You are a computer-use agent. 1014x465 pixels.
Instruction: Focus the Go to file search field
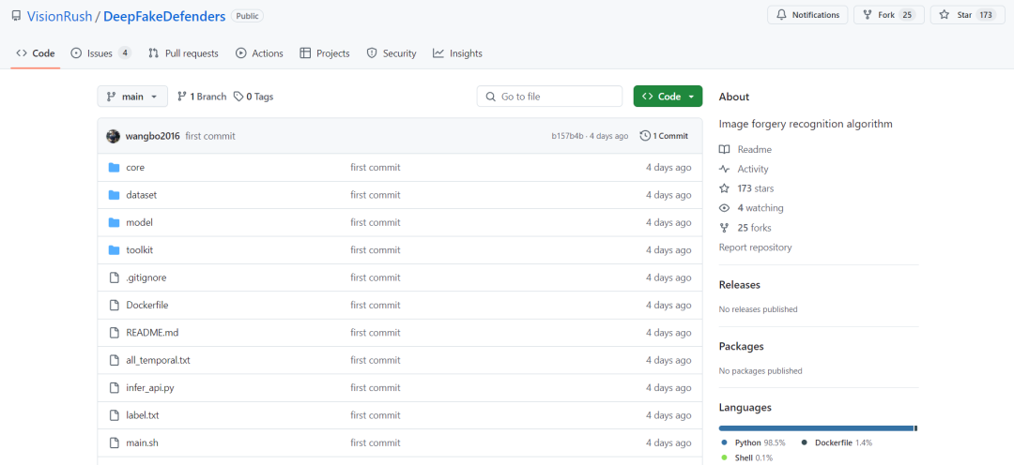pyautogui.click(x=549, y=97)
